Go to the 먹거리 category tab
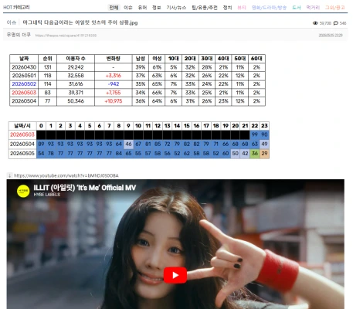 [313, 8]
